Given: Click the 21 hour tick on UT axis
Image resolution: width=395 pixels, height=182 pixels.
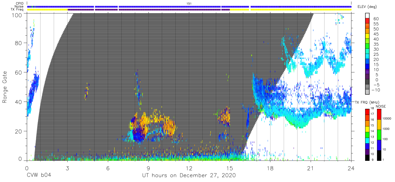Looking at the screenshot, I should pyautogui.click(x=311, y=168).
